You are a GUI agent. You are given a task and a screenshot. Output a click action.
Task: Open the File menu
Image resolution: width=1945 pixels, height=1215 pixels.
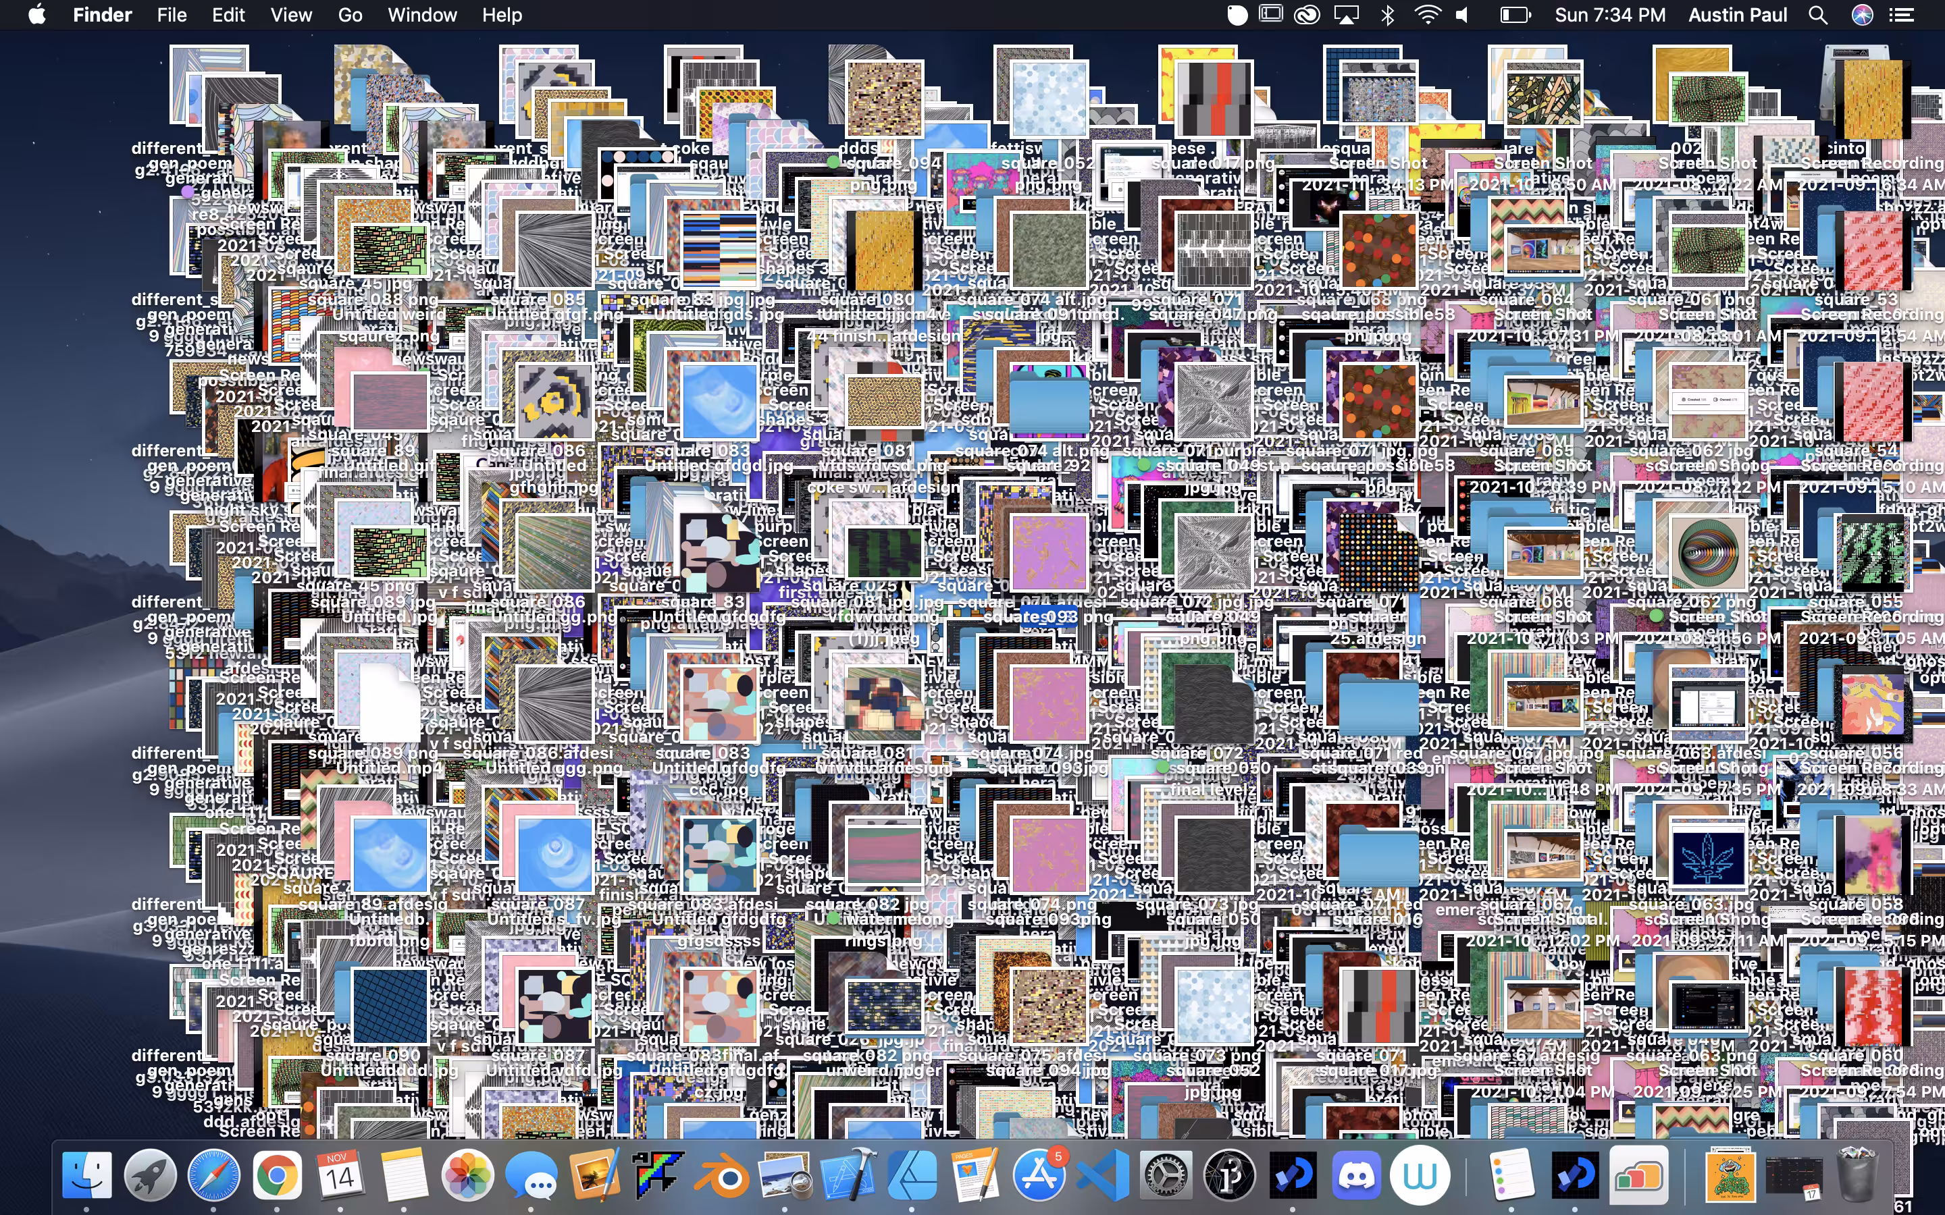click(171, 14)
